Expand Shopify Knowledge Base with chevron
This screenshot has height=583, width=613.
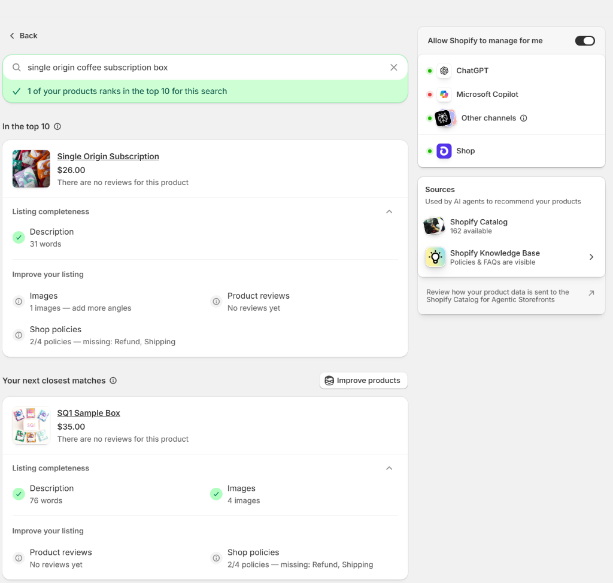coord(591,257)
